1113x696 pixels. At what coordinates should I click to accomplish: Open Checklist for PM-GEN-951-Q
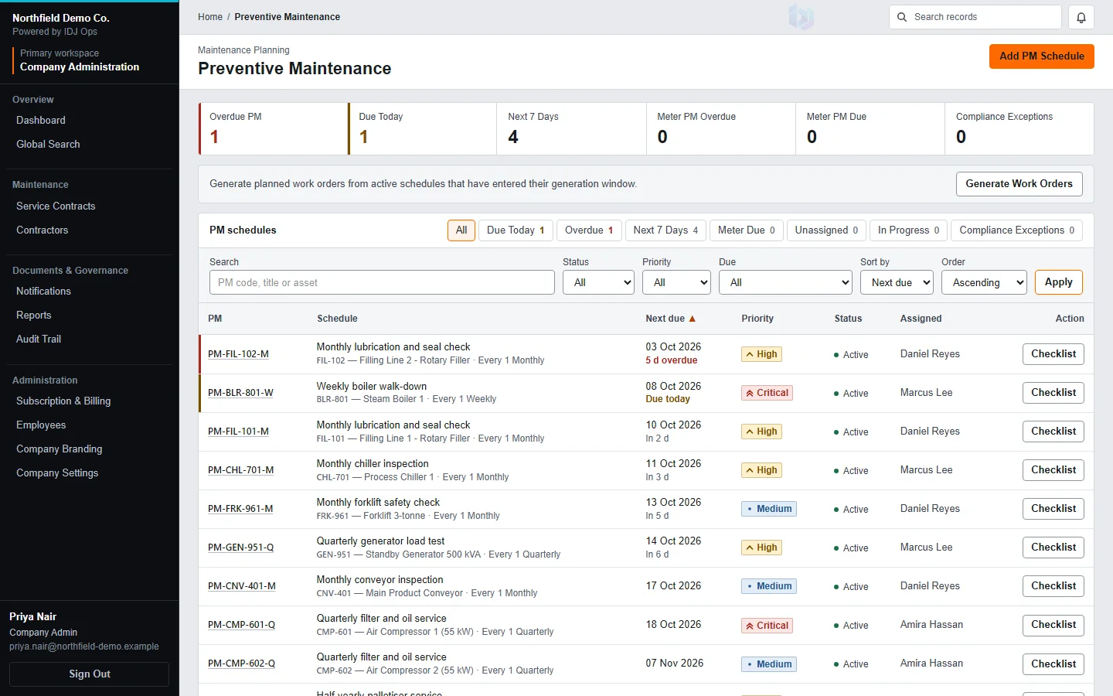[1053, 548]
